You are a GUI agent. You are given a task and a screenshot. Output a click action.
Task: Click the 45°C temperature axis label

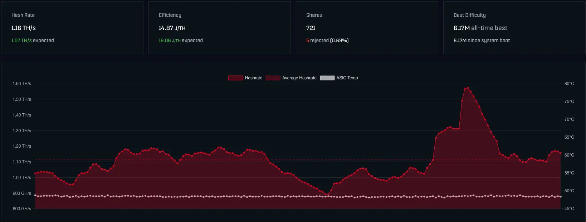click(x=569, y=209)
